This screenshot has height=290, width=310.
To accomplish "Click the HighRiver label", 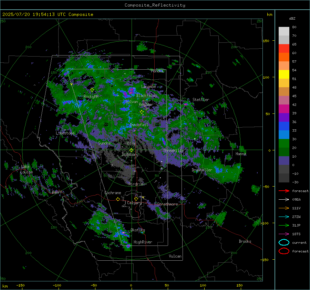I will [143, 242].
